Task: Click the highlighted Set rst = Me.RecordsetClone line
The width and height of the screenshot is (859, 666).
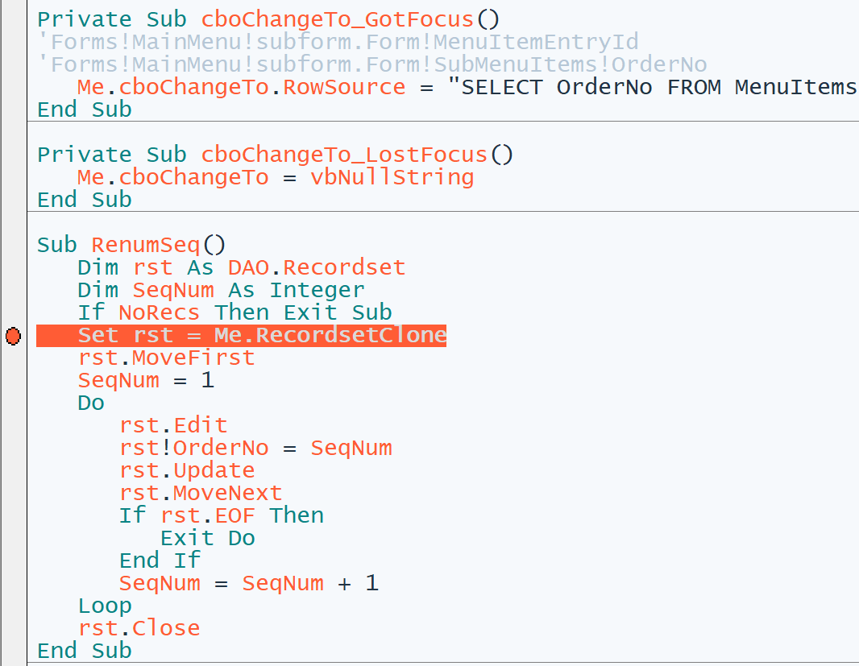Action: tap(262, 335)
